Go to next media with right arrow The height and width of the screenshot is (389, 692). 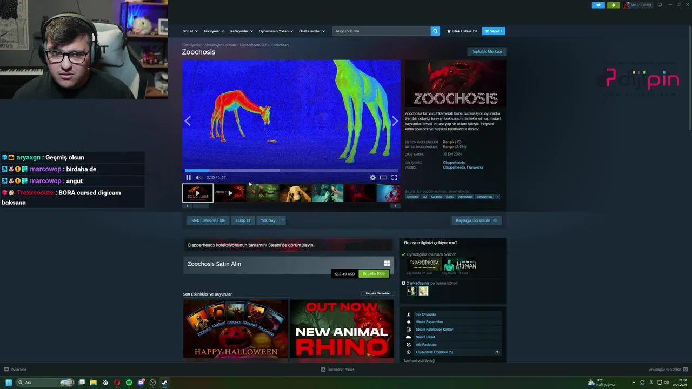(395, 121)
